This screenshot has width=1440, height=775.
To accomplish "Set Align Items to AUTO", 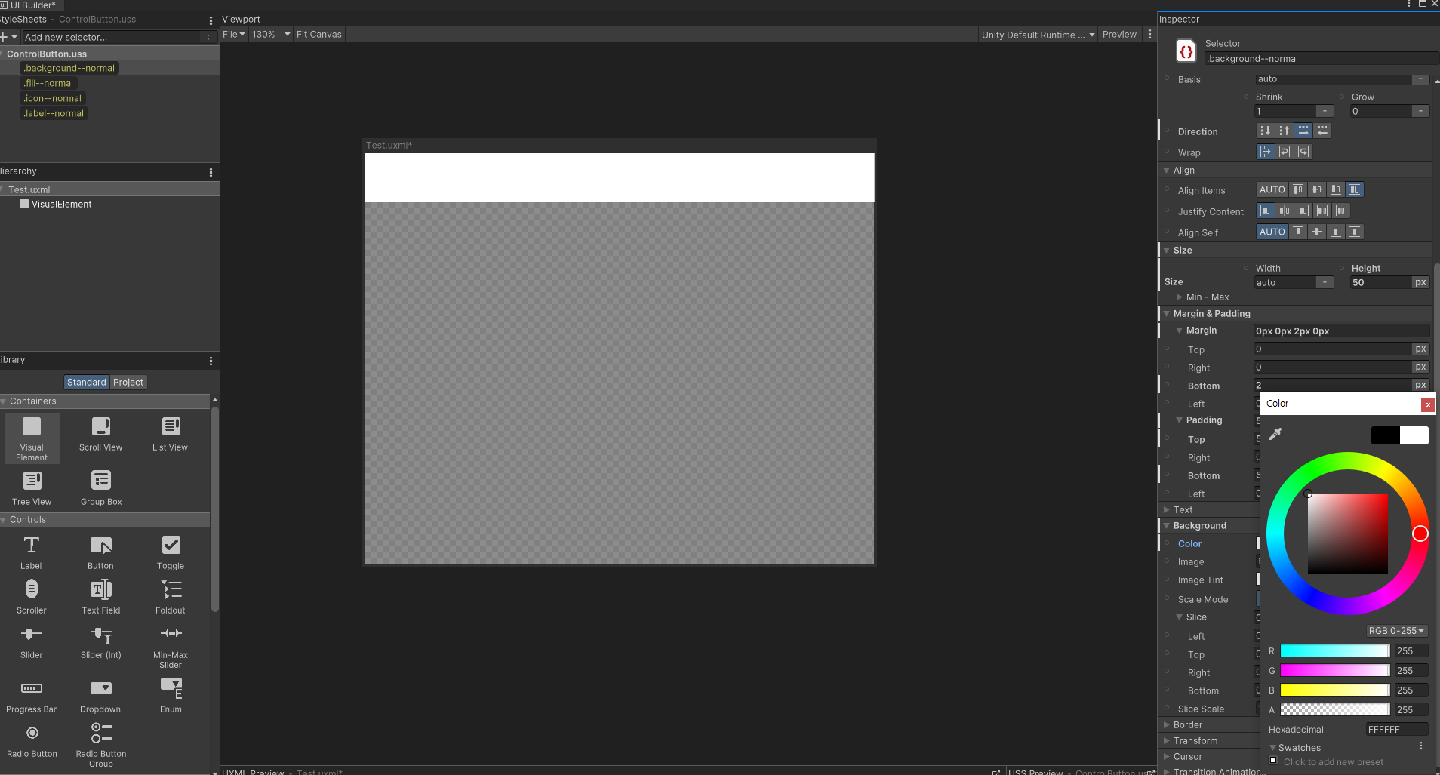I will coord(1272,190).
